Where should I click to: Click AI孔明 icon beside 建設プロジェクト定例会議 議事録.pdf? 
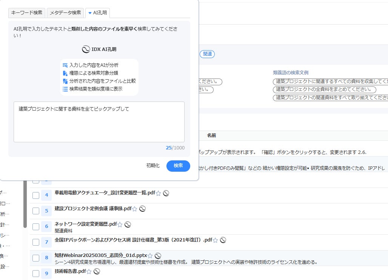coord(142,209)
